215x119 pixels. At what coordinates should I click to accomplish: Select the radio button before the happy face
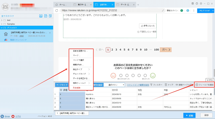point(145,75)
